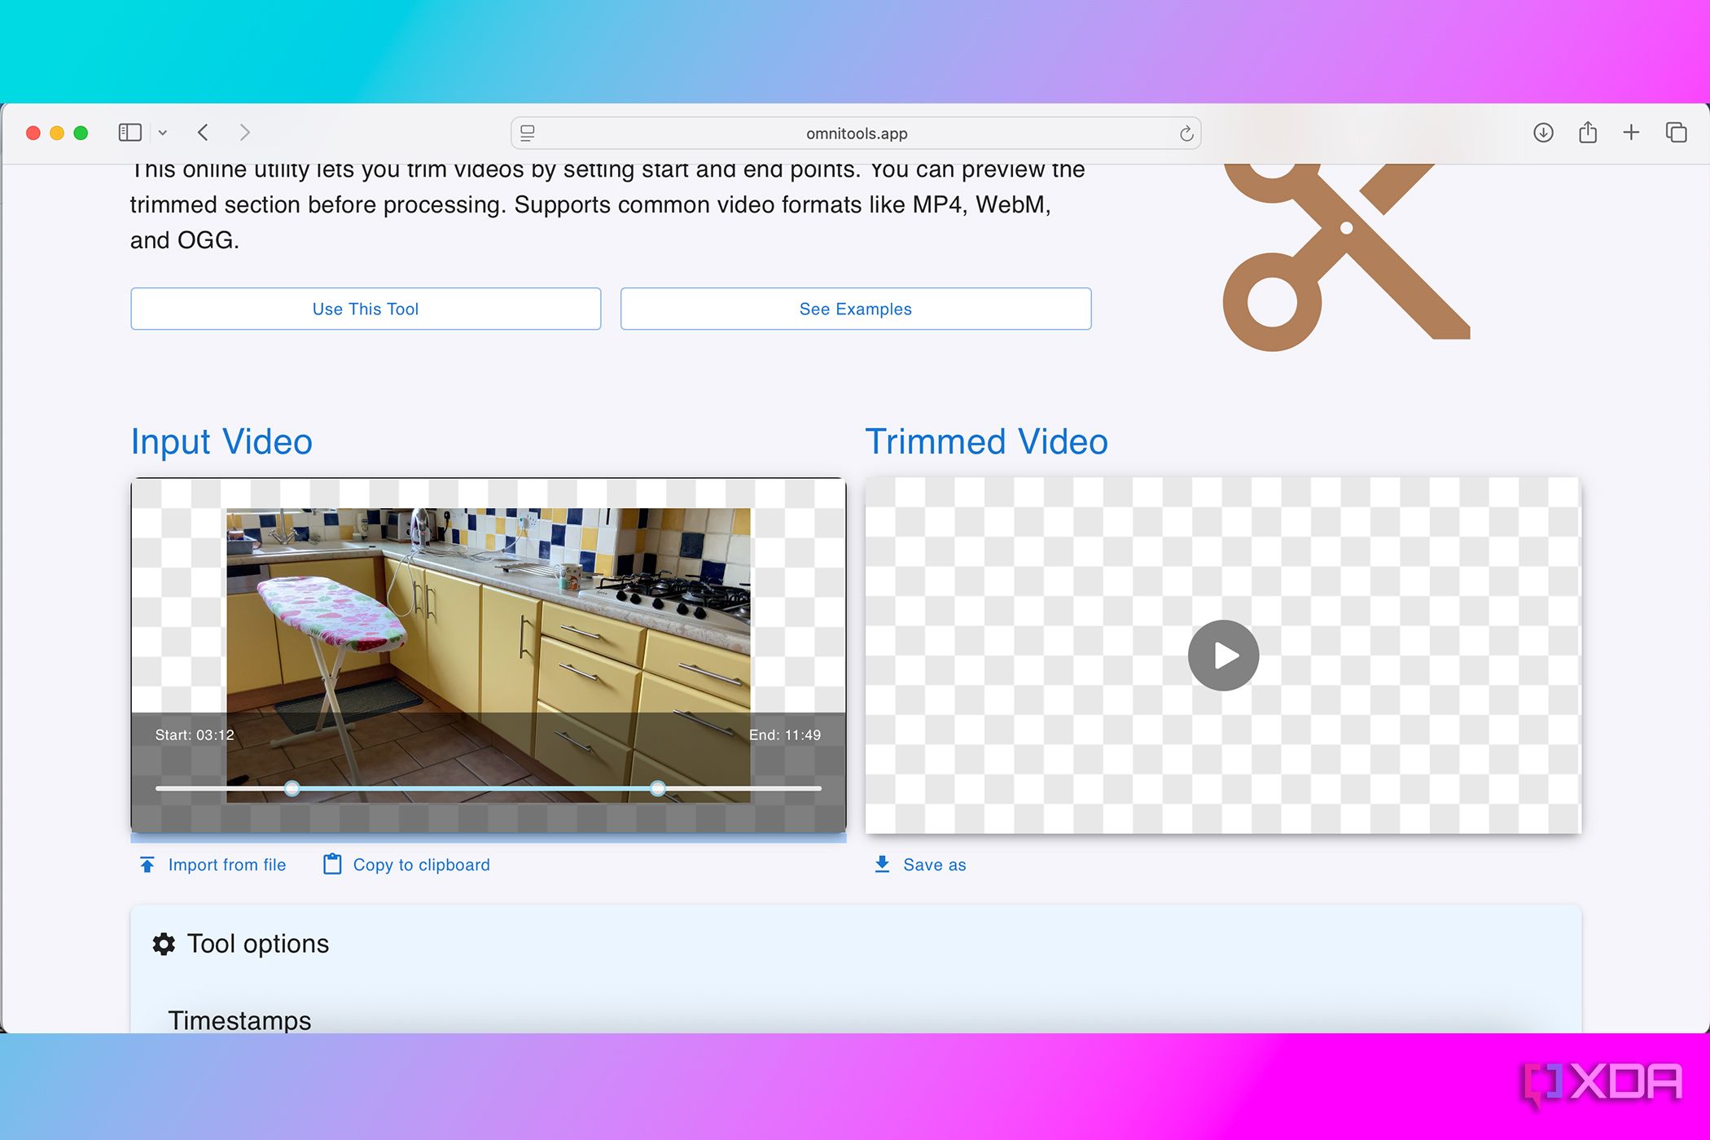Show Safari downloads
The height and width of the screenshot is (1140, 1710).
click(x=1543, y=133)
